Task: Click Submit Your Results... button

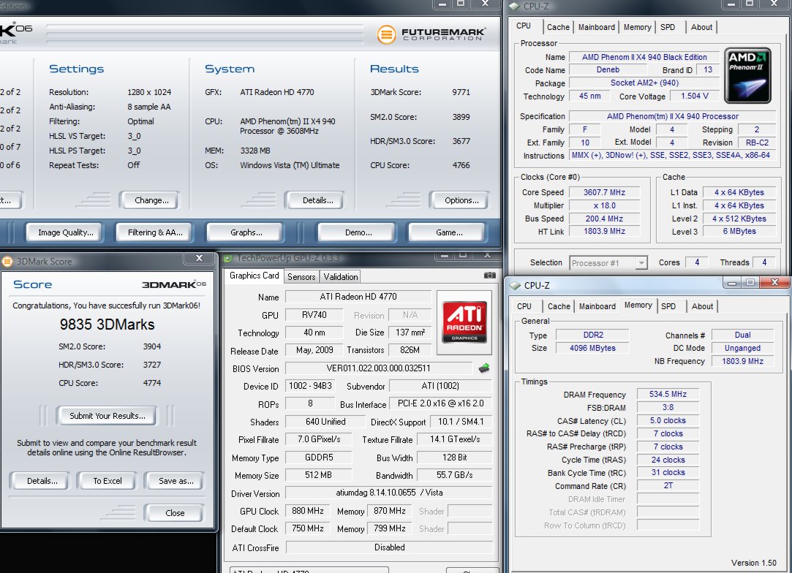Action: pos(107,416)
